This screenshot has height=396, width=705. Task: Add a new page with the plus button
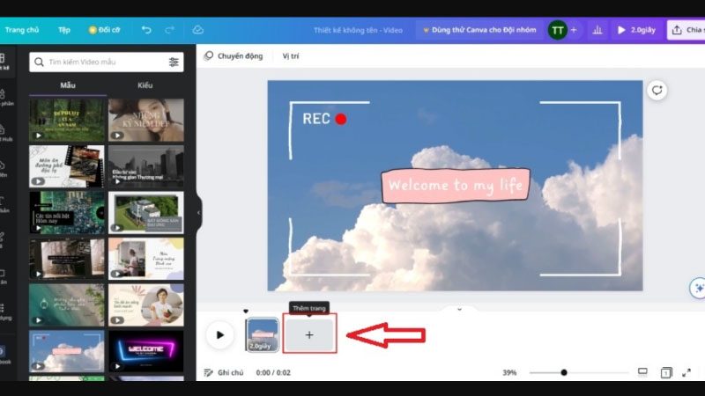tap(309, 334)
